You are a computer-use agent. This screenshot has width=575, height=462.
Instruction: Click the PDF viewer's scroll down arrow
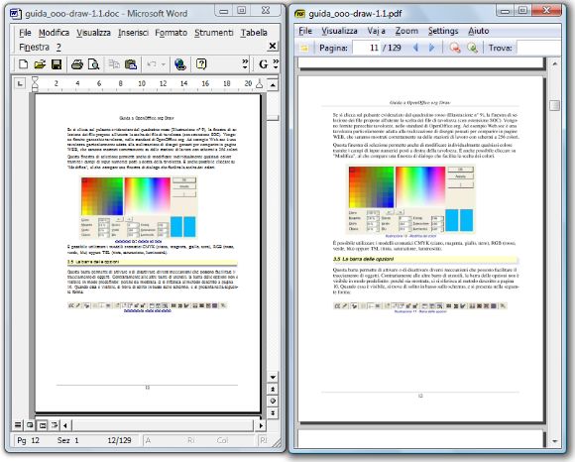[555, 441]
